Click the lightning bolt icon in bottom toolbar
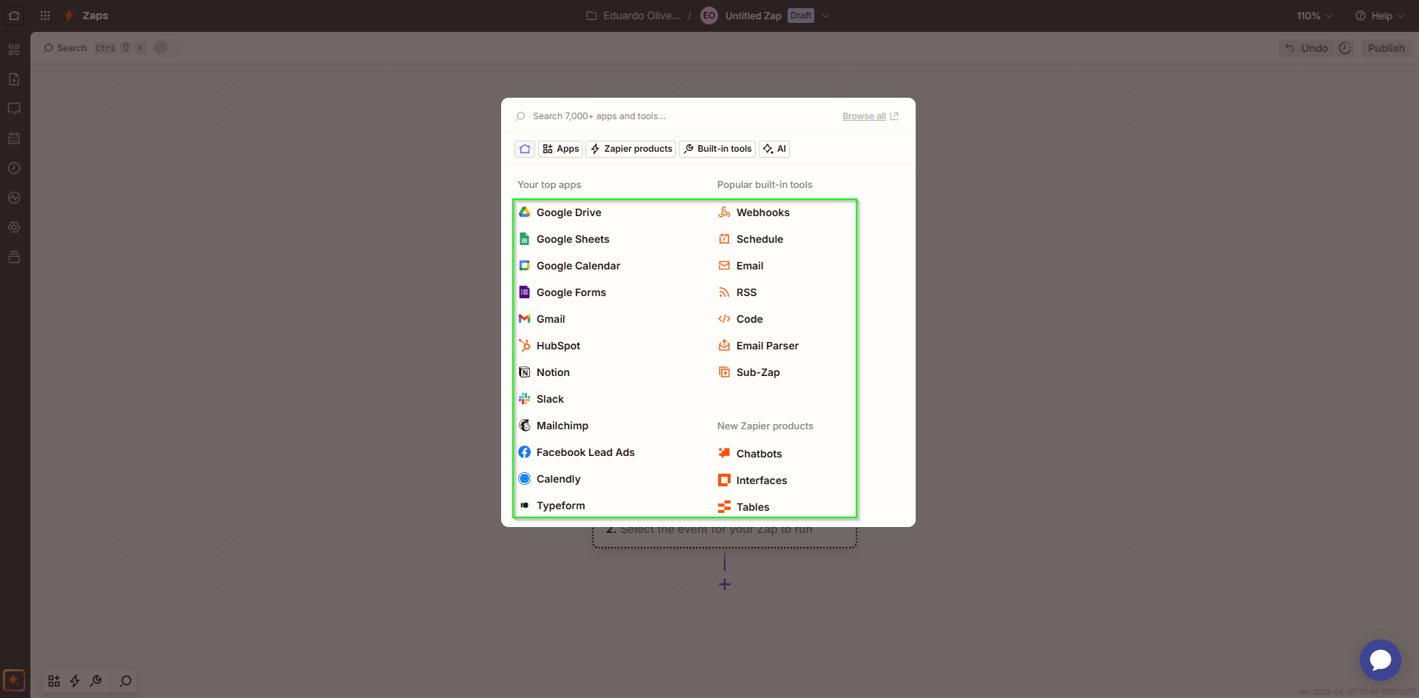Image resolution: width=1419 pixels, height=698 pixels. [75, 681]
